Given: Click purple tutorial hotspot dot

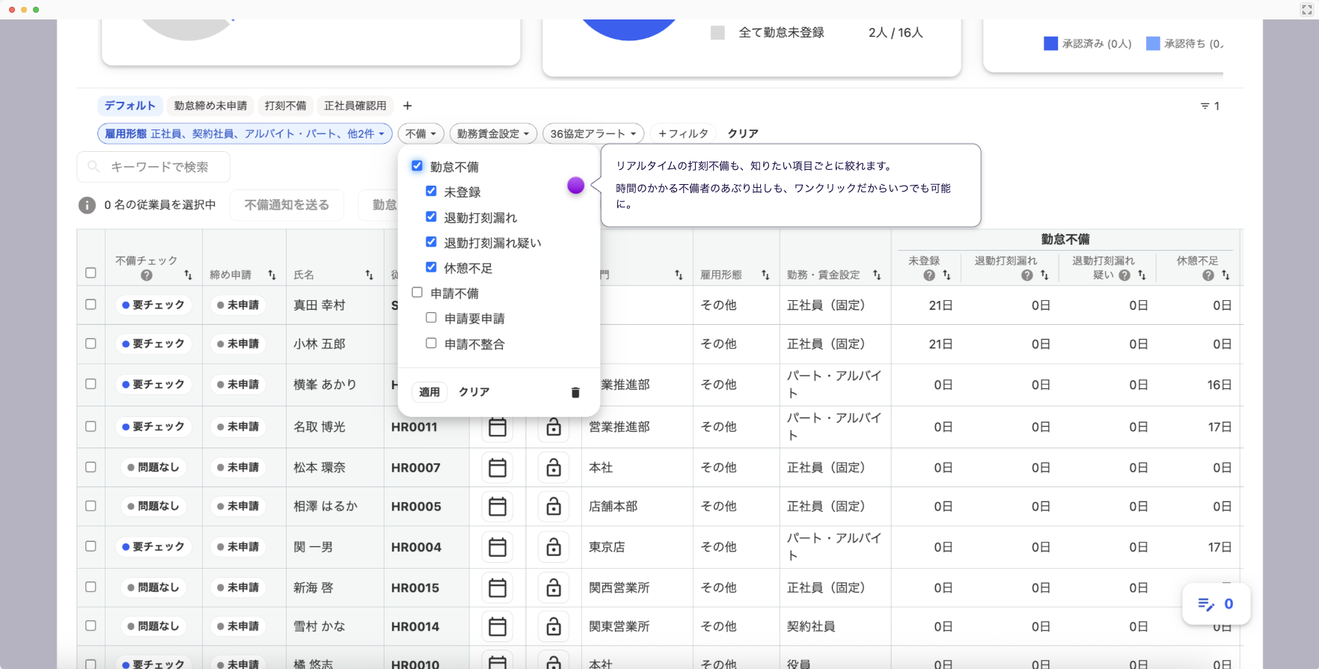Looking at the screenshot, I should point(575,186).
